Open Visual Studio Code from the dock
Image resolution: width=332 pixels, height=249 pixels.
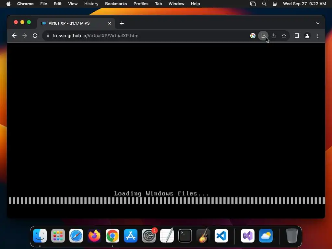click(x=221, y=236)
